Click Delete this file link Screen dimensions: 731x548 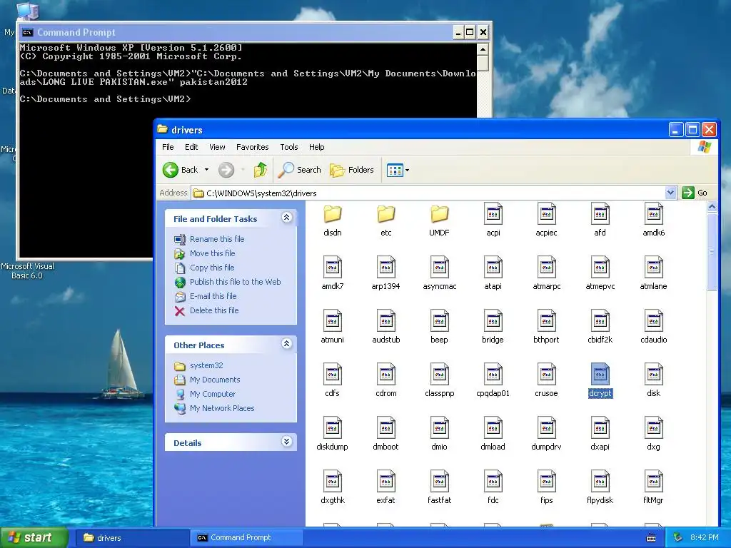(x=214, y=310)
